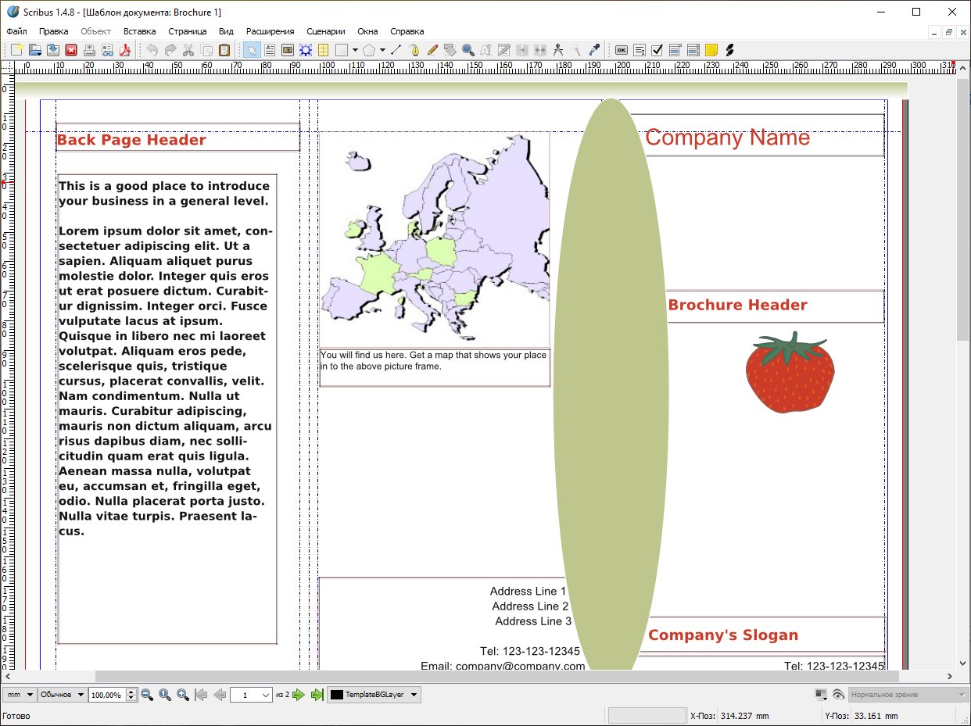Insert a PDF check box field
Screen dimensions: 971x726
pos(657,50)
